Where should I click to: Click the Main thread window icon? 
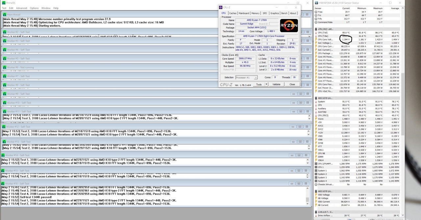coord(4,14)
